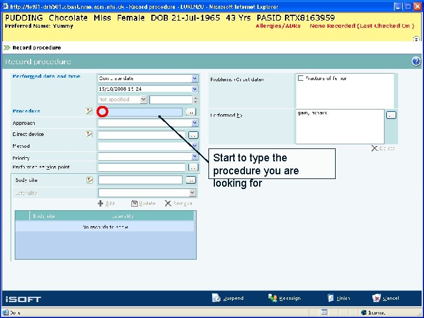The image size is (424, 318).
Task: Open the Body site lookup ellipsis button
Action: 191,180
